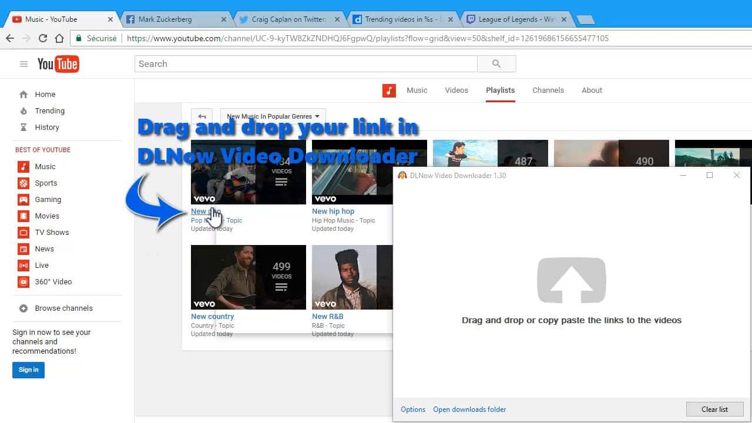Click the red Music sidebar icon

(x=23, y=166)
